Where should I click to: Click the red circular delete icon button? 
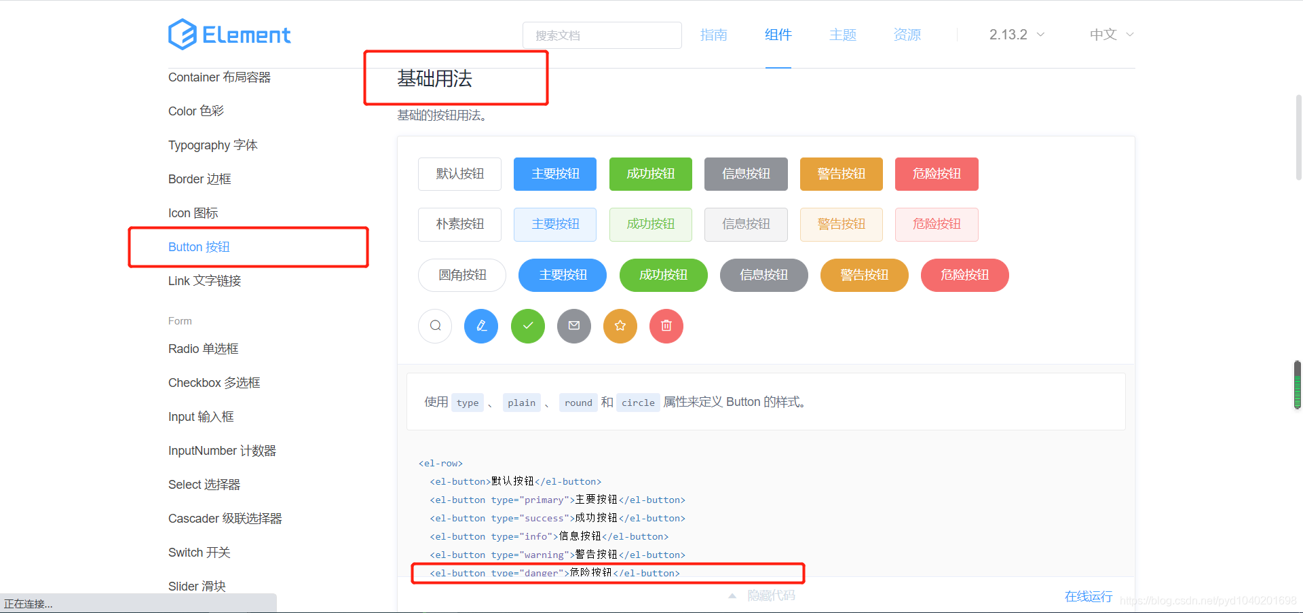point(666,326)
